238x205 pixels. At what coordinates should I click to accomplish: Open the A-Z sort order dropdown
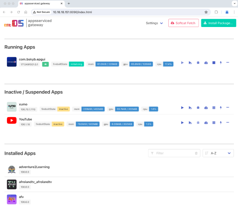(x=218, y=153)
